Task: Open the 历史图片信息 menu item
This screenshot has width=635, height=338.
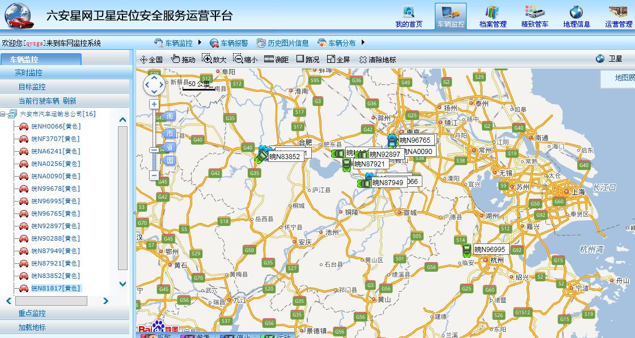Action: click(282, 43)
